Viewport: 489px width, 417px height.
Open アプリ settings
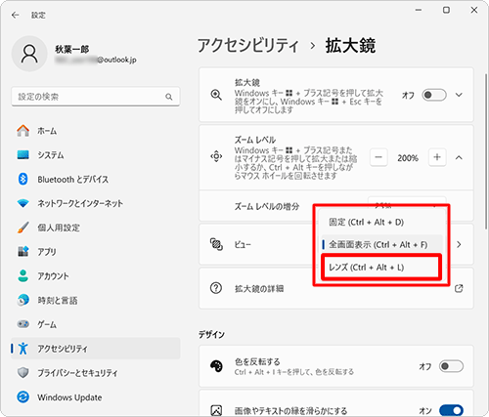coord(96,252)
